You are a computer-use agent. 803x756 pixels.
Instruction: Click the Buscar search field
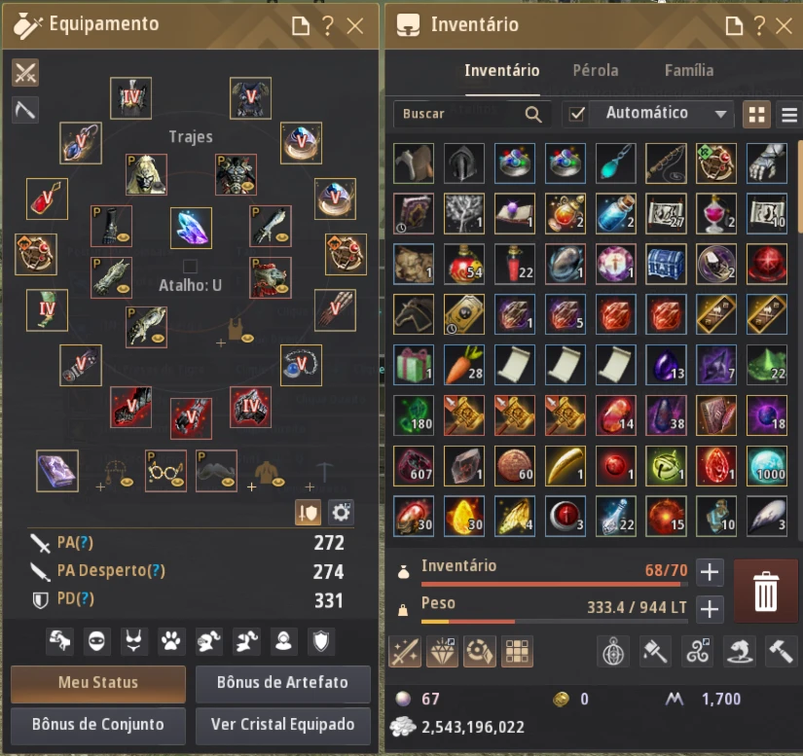(472, 114)
